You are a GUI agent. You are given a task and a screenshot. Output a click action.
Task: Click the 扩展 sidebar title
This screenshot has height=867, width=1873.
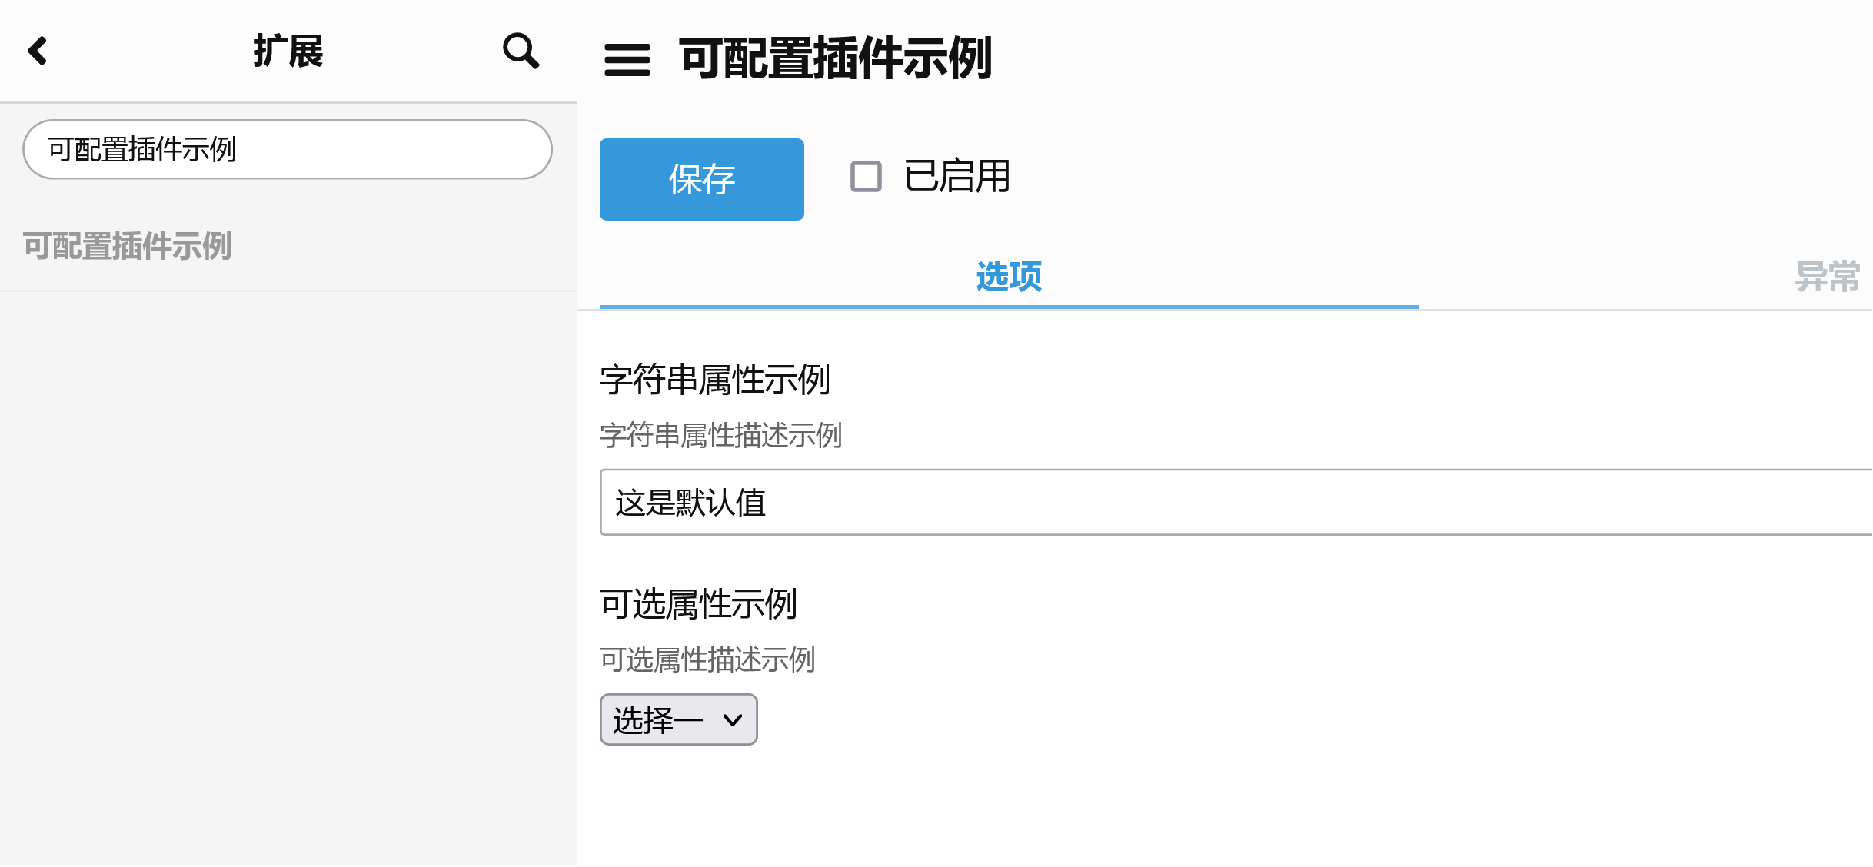click(288, 51)
